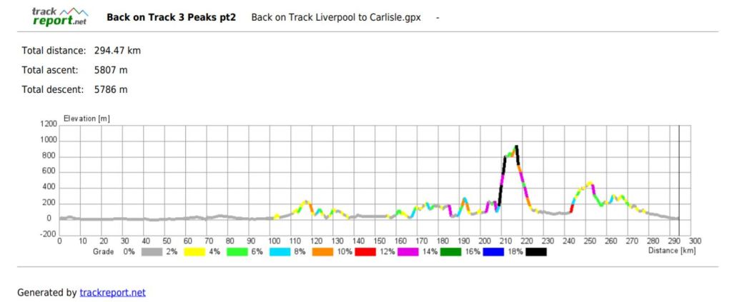Choose the dark green 14% grade swatch
732x302 pixels.
click(450, 251)
